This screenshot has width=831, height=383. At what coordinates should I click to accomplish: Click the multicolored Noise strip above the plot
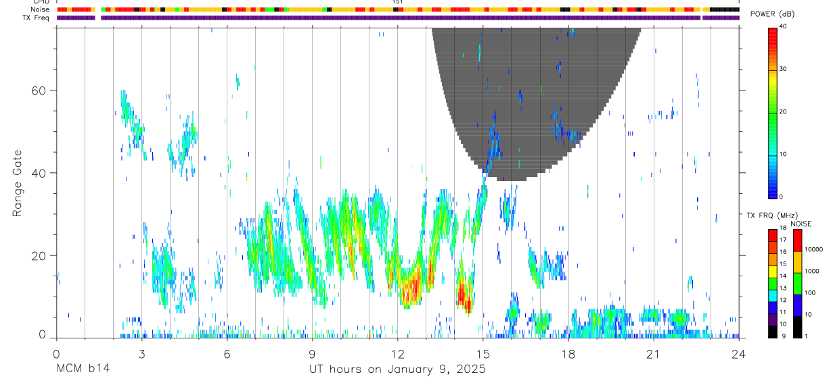coord(397,9)
